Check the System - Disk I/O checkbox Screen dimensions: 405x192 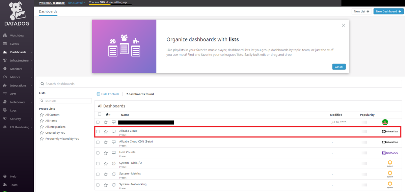pos(98,163)
